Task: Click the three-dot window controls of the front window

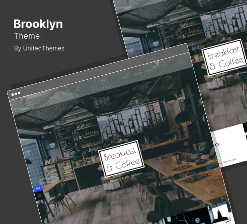Action: click(x=16, y=94)
